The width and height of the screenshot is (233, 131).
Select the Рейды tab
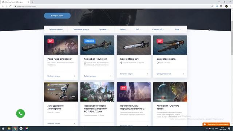click(x=122, y=29)
